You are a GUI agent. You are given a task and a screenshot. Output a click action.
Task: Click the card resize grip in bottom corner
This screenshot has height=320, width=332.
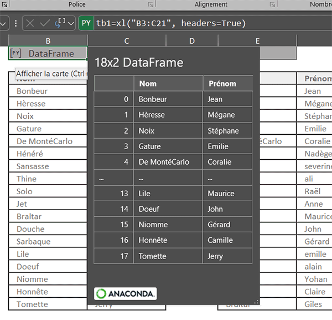256,302
